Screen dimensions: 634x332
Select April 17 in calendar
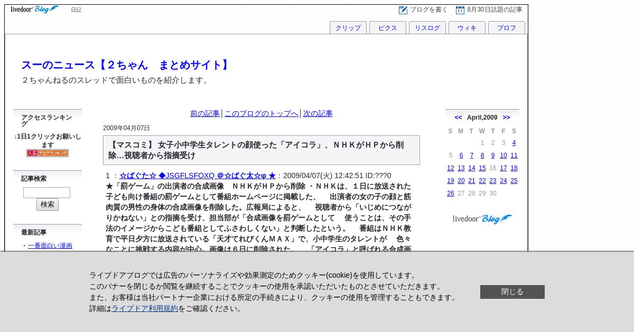click(x=504, y=168)
